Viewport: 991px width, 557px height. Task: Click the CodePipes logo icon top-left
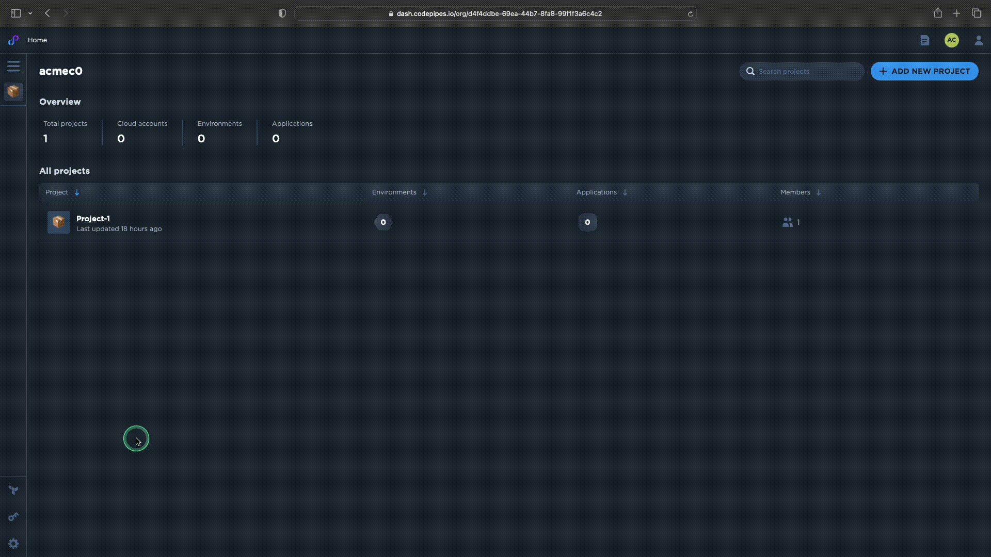[x=13, y=39]
